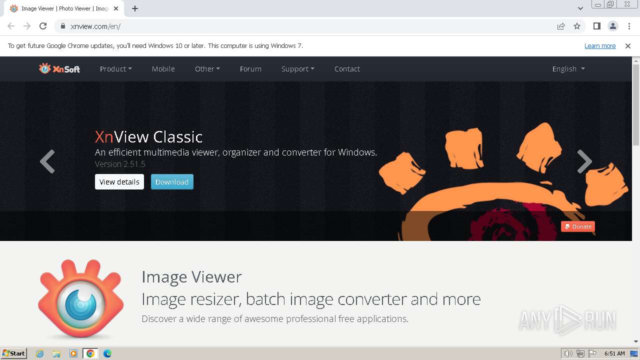Image resolution: width=640 pixels, height=360 pixels.
Task: Open Chrome three-dot menu
Action: click(629, 26)
